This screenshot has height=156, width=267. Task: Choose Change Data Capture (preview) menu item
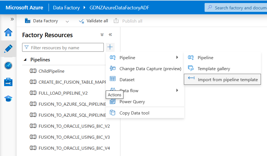[145, 69]
